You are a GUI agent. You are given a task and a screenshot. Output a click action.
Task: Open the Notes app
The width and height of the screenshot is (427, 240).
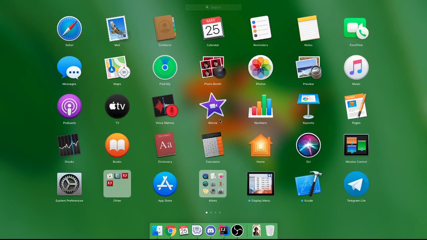tap(308, 29)
